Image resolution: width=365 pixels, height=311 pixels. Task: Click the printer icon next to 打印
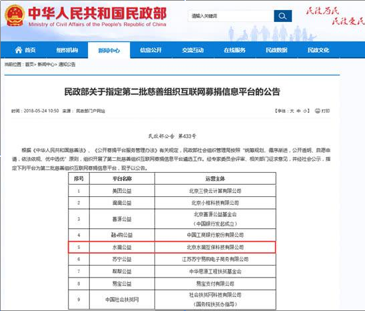coord(317,111)
